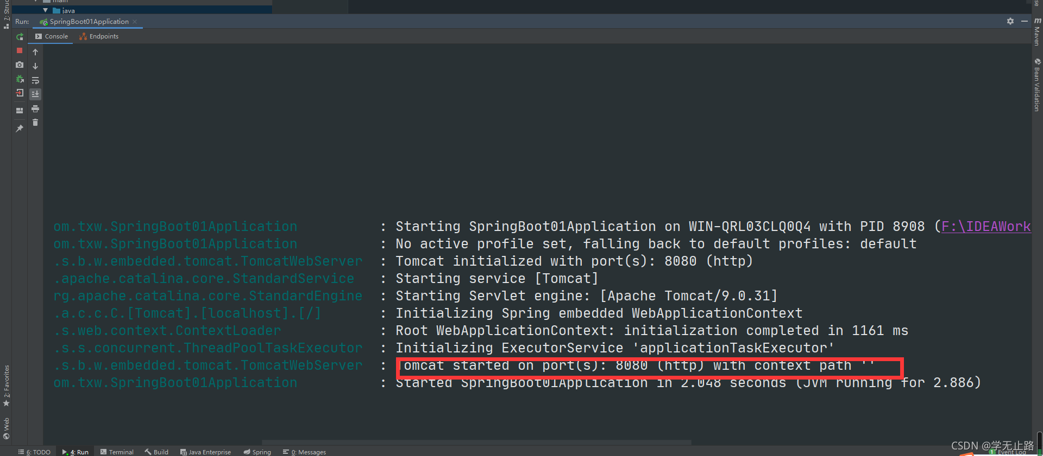
Task: Open Run tool window settings gear
Action: (x=1010, y=21)
